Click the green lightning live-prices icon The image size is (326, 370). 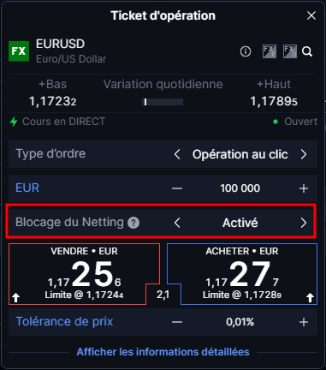[14, 122]
